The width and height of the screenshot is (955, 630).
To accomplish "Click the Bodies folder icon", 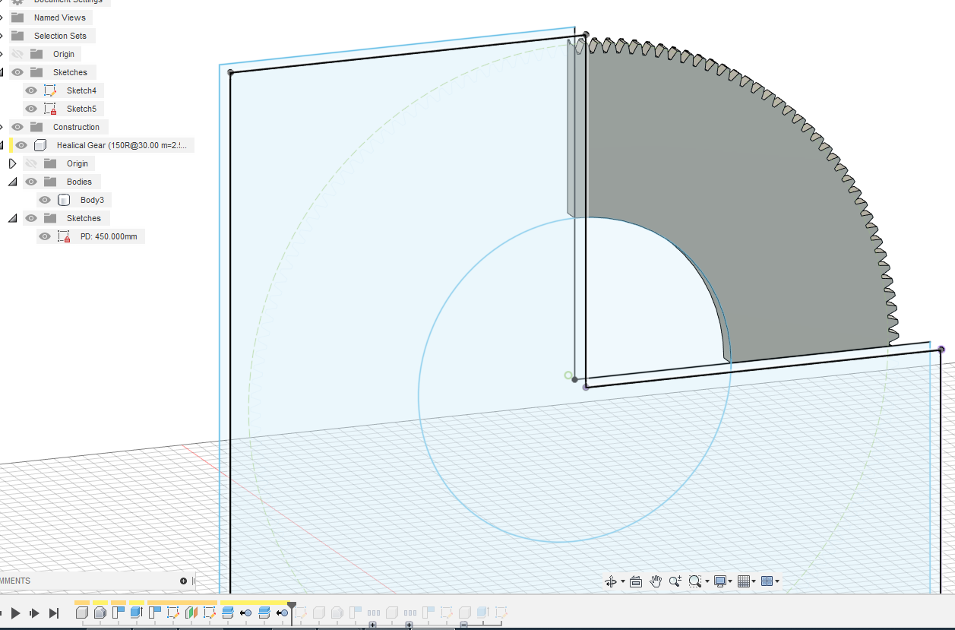I will point(50,182).
